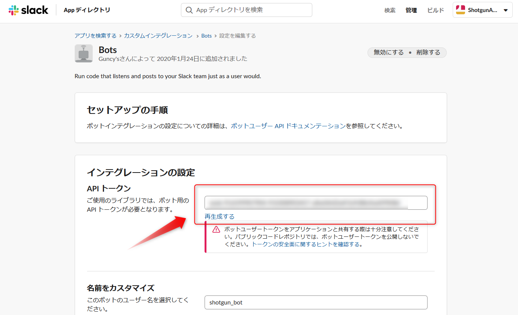
Task: Open the 管理 menu item
Action: pyautogui.click(x=411, y=10)
